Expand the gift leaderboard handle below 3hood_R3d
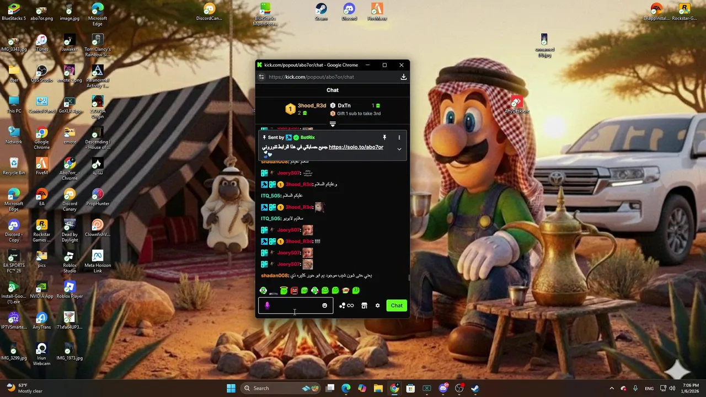706x397 pixels. coord(333,124)
